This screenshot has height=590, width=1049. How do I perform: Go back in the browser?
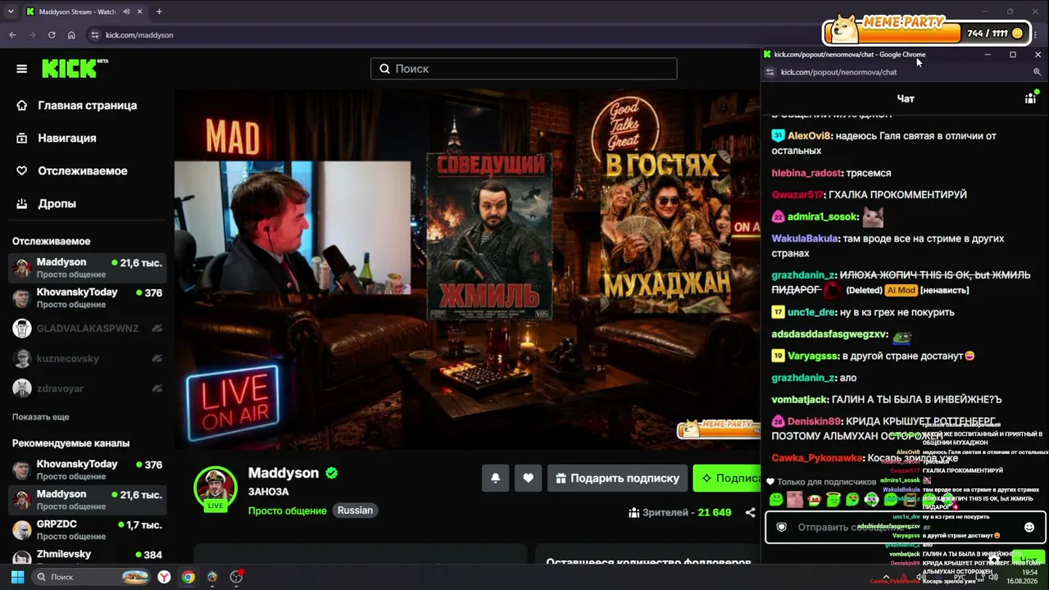pyautogui.click(x=12, y=35)
